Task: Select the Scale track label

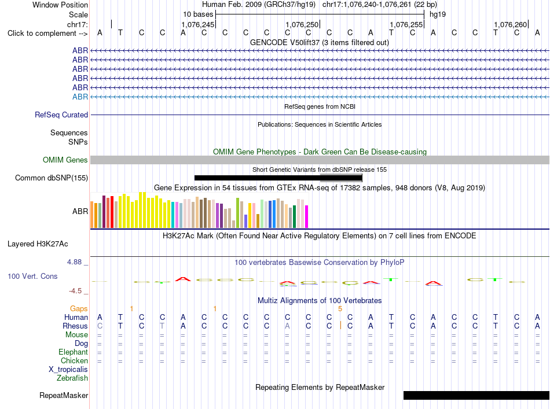Action: point(78,14)
